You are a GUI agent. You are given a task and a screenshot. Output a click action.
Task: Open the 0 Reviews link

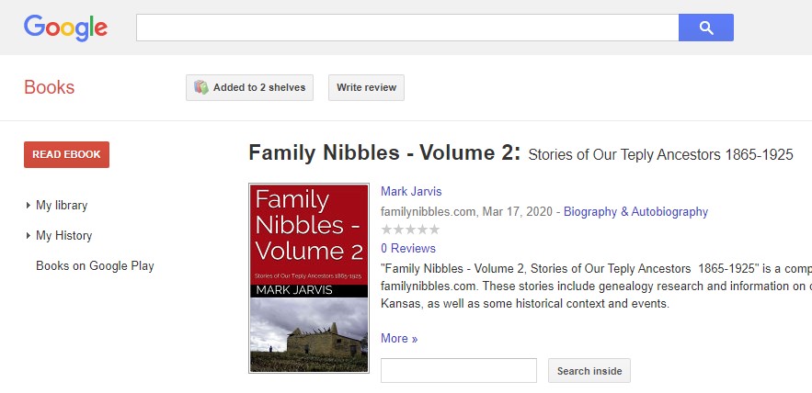pyautogui.click(x=408, y=249)
